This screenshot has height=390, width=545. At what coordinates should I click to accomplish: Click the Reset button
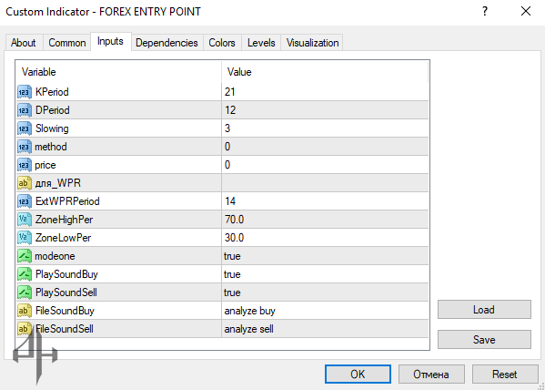pos(505,375)
